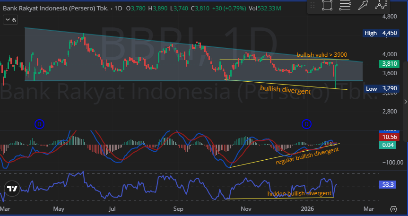This screenshot has height=216, width=408.
Task: Click the May label on time axis
Action: point(59,209)
